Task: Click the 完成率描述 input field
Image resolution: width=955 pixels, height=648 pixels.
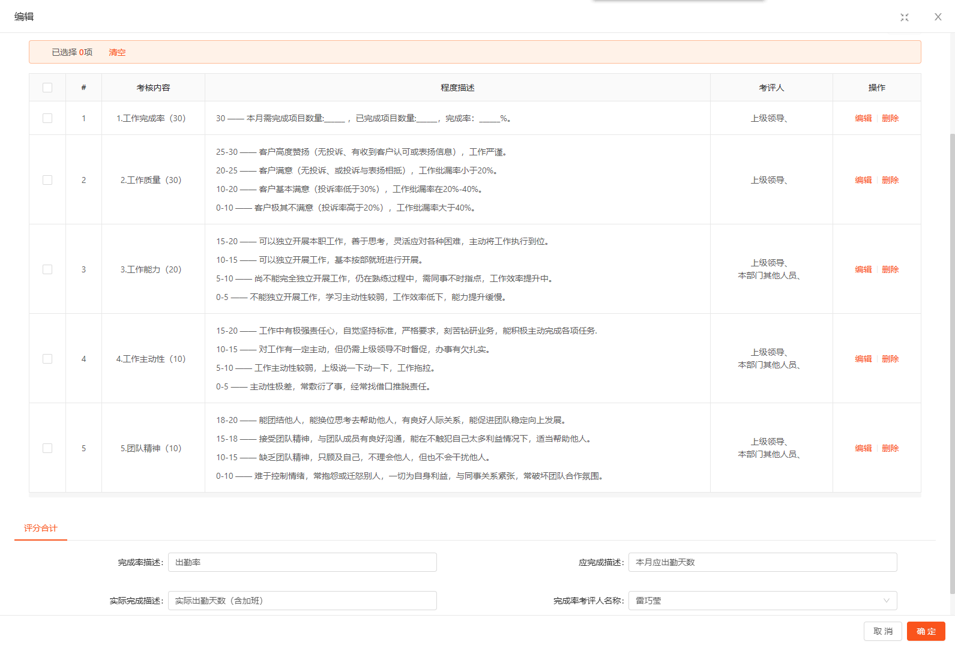Action: point(302,562)
